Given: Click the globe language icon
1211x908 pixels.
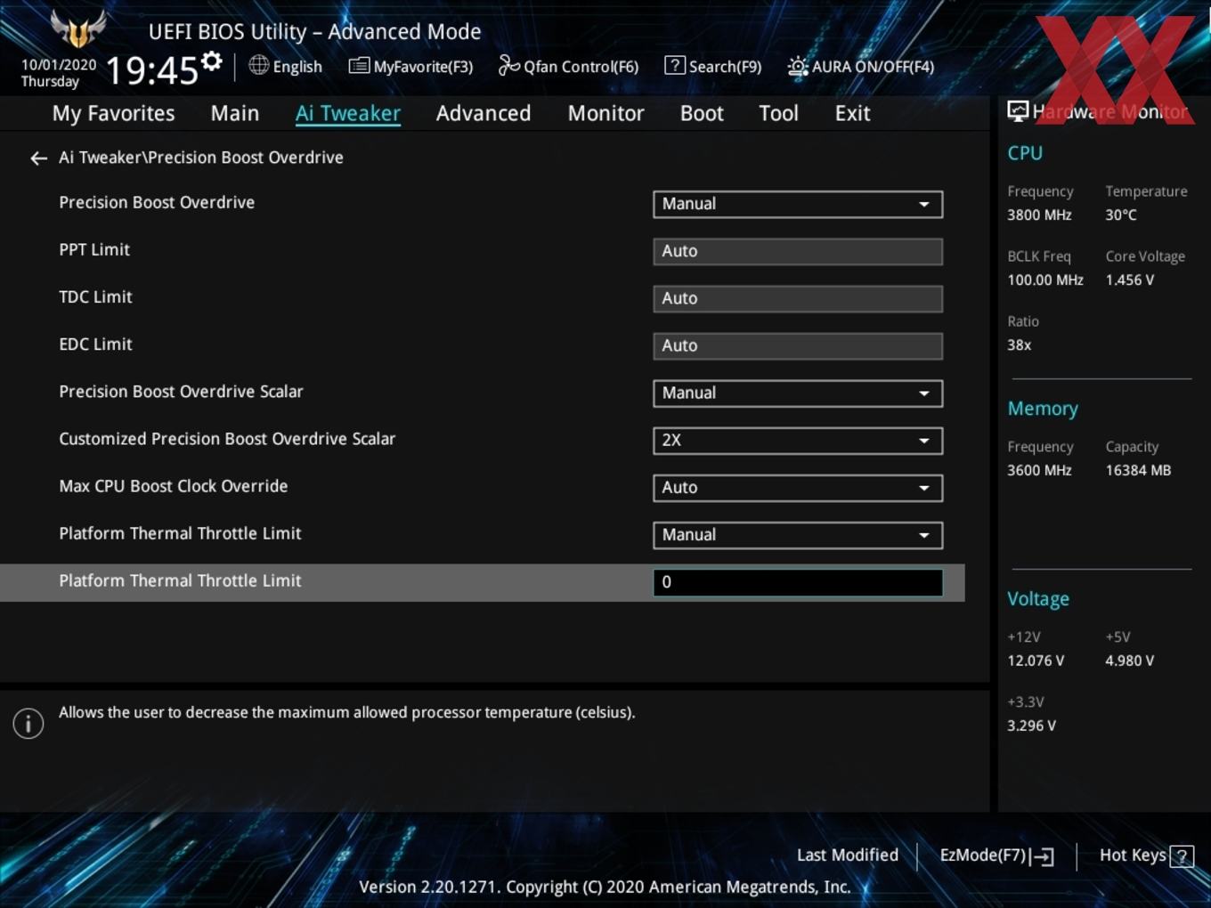Looking at the screenshot, I should (258, 65).
